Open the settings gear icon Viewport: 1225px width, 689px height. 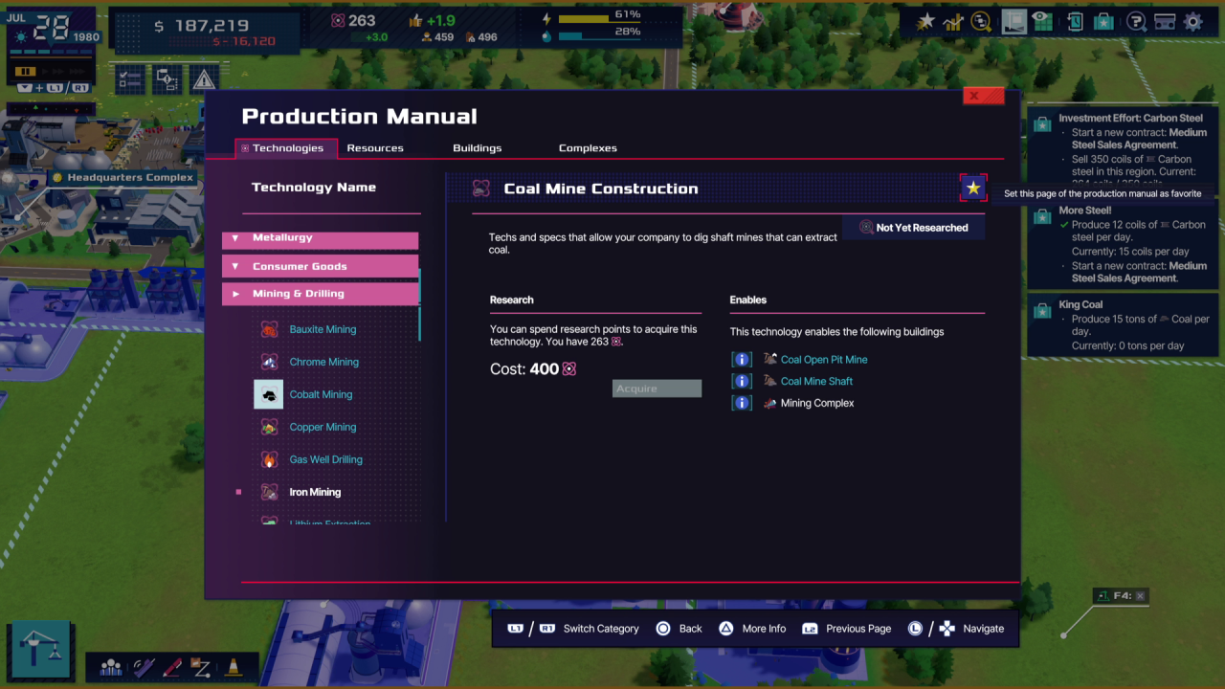click(x=1192, y=22)
